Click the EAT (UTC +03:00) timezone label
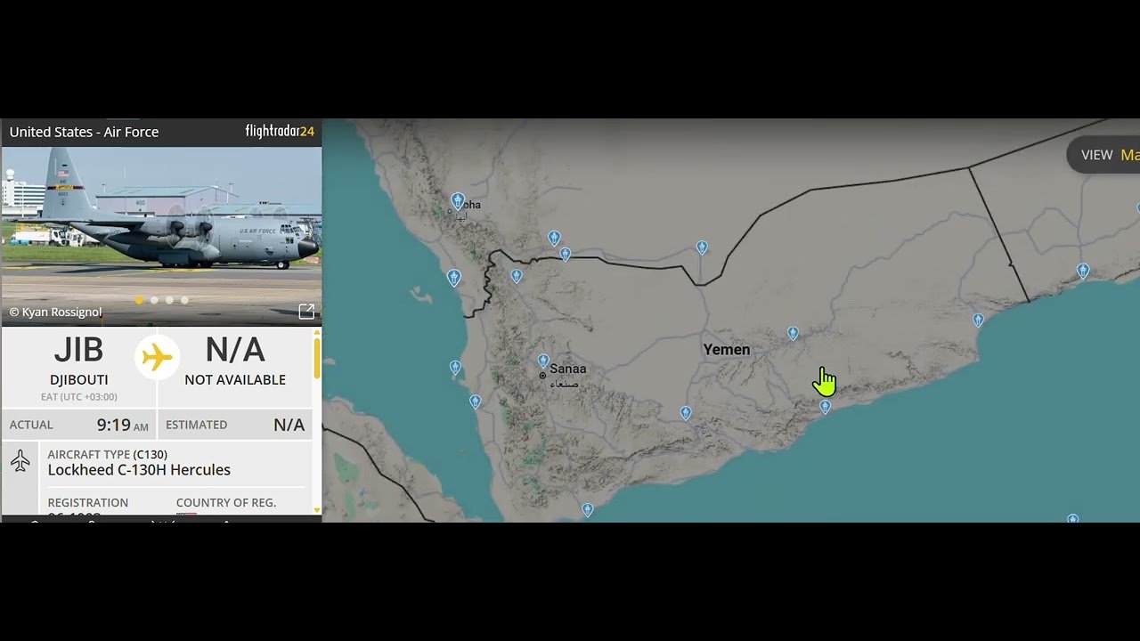This screenshot has width=1140, height=641. click(x=78, y=397)
